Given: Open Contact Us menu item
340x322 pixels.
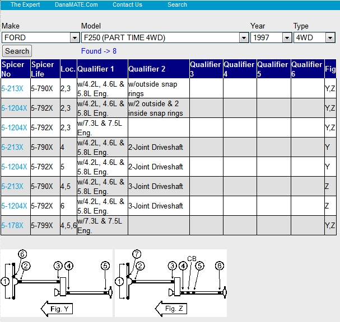Looking at the screenshot, I should click(127, 4).
